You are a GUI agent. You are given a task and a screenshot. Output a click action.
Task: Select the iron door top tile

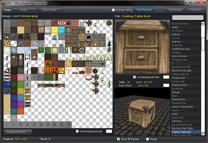pos(21,57)
